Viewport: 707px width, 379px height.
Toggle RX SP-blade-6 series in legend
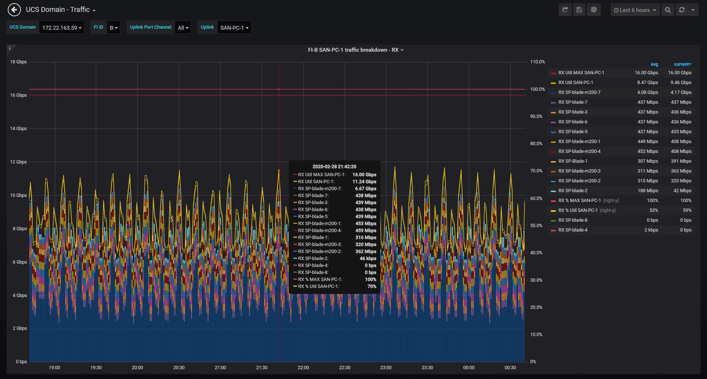(573, 122)
